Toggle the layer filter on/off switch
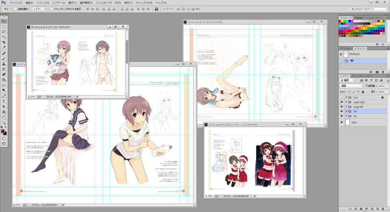 point(388,81)
